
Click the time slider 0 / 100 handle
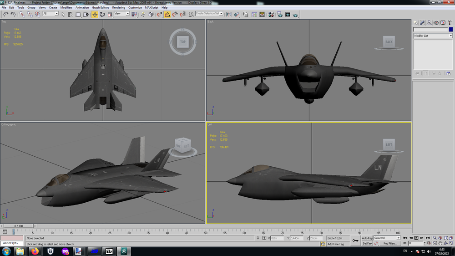(x=19, y=226)
